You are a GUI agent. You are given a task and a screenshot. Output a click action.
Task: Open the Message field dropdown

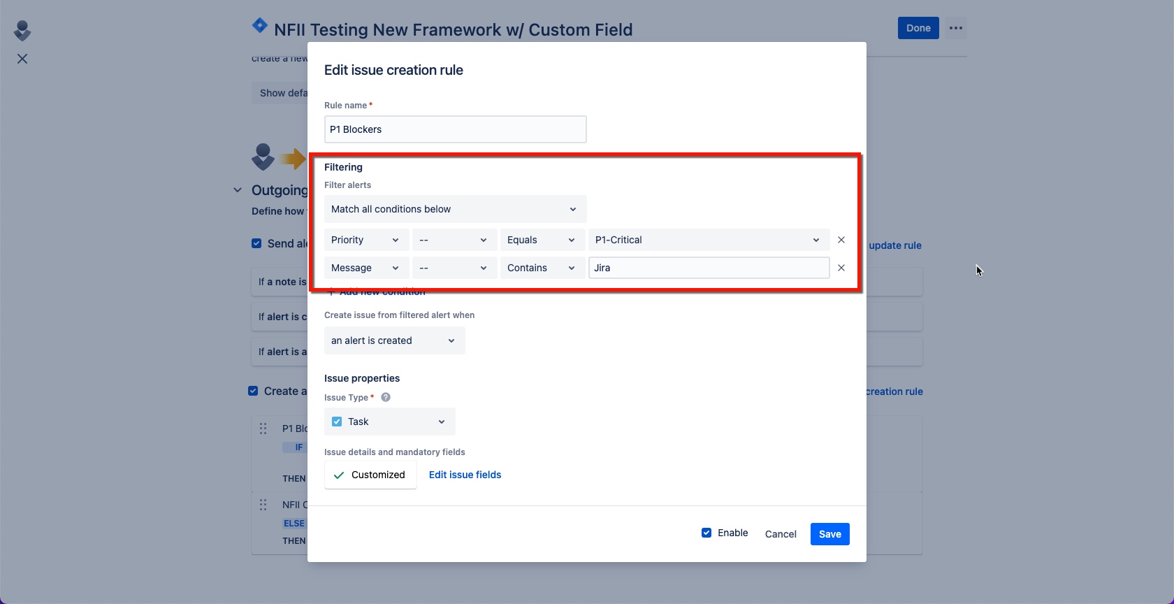[367, 268]
